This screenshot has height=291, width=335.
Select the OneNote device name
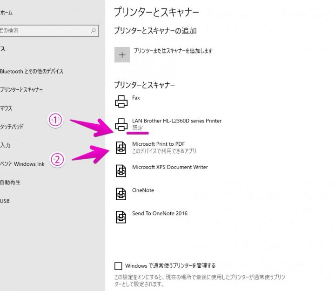click(143, 190)
